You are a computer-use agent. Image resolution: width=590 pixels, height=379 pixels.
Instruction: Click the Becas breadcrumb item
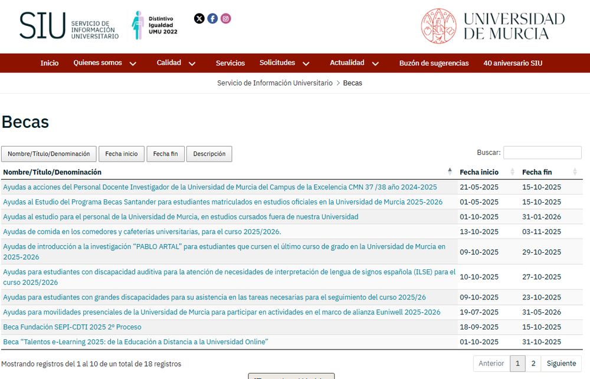tap(353, 83)
